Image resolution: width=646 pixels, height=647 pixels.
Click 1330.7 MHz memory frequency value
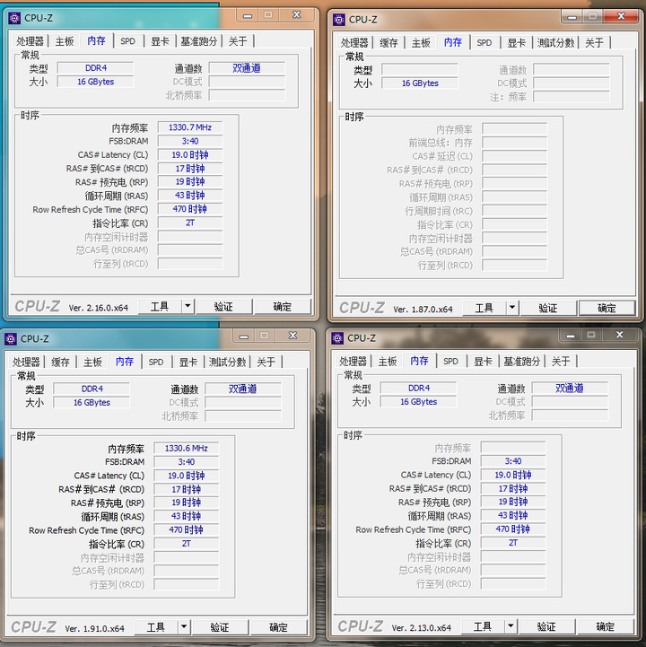pyautogui.click(x=190, y=127)
